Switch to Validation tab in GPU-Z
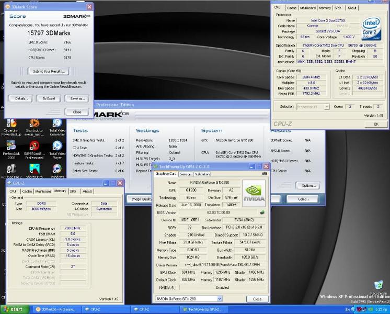 pyautogui.click(x=202, y=174)
